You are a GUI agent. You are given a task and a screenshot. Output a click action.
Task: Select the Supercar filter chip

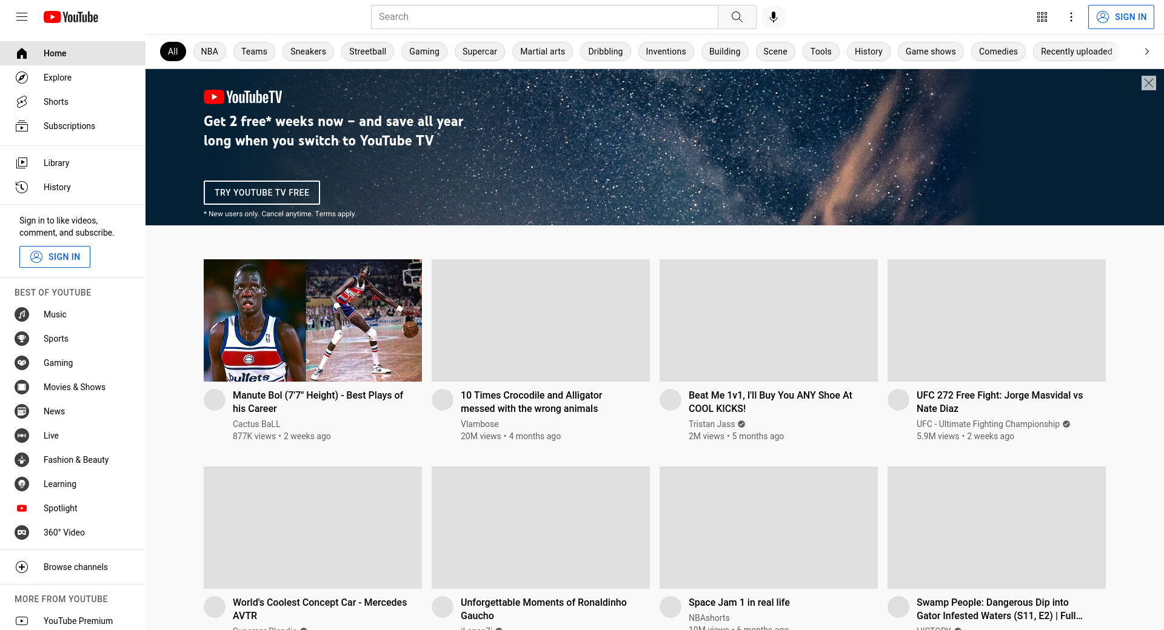point(480,51)
